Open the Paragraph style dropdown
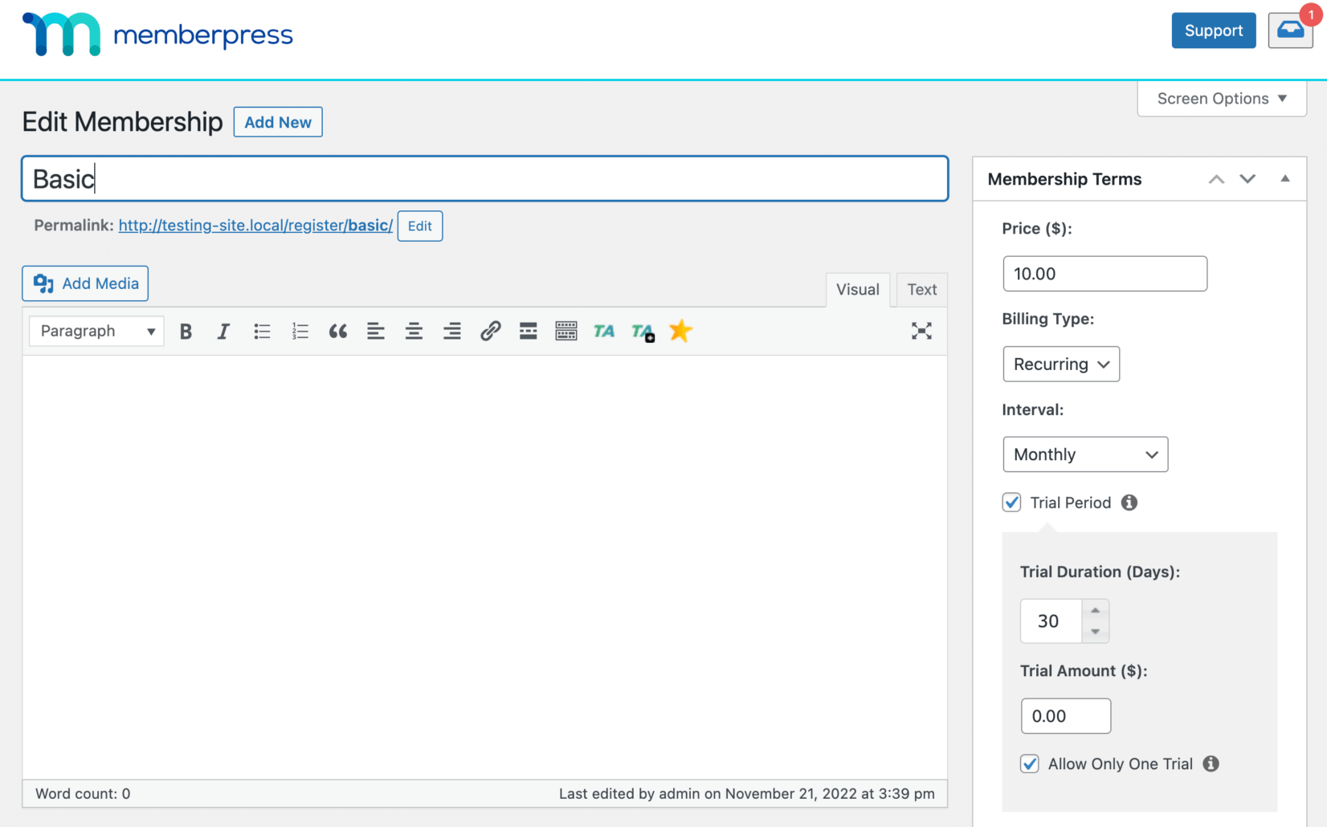Image resolution: width=1327 pixels, height=827 pixels. 96,331
